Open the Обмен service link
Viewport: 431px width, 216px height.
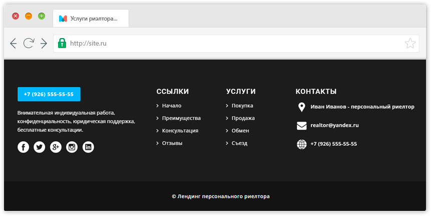[240, 131]
